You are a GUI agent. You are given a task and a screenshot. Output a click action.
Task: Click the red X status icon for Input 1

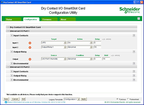pos(30,43)
